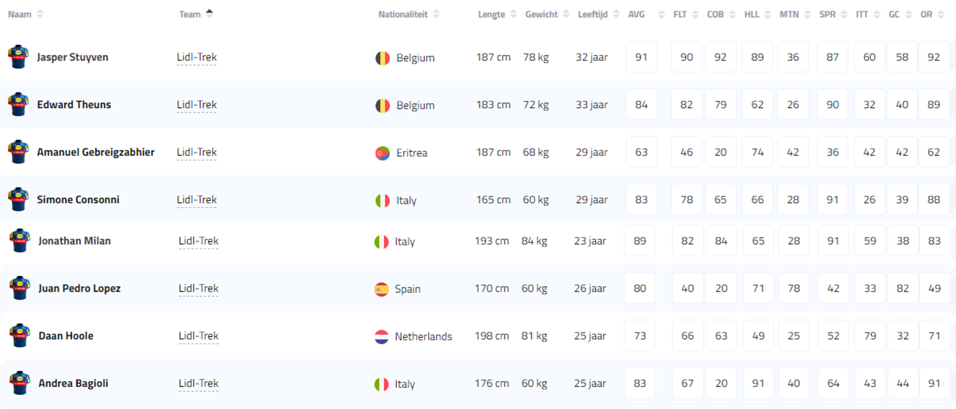
Task: Click the Eritrea flag icon
Action: [383, 153]
